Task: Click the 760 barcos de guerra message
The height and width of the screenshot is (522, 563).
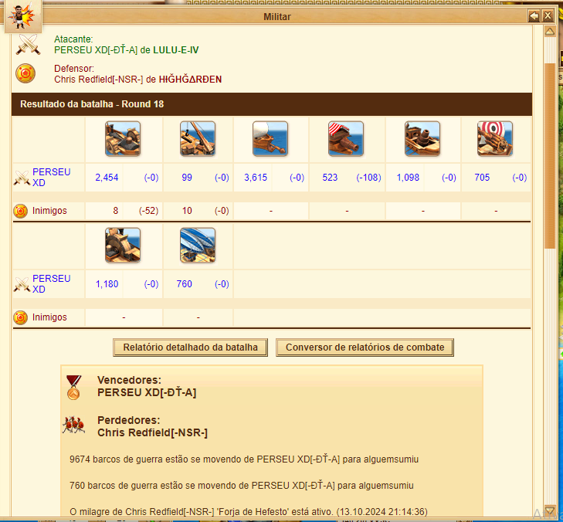Action: 242,486
